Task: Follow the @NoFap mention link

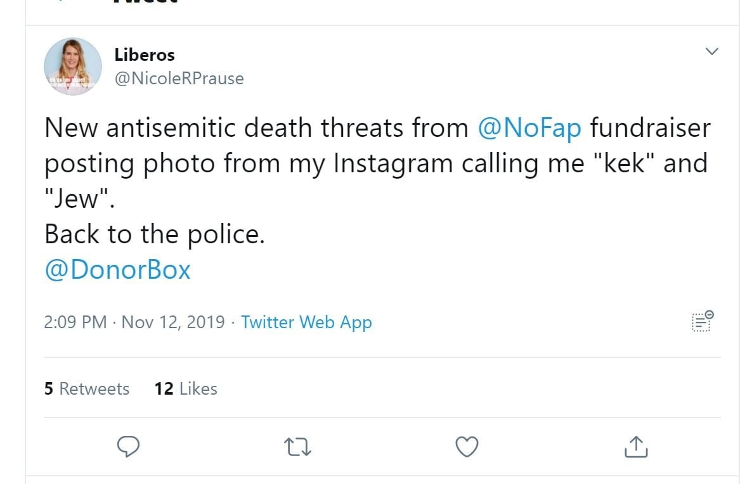Action: click(529, 128)
